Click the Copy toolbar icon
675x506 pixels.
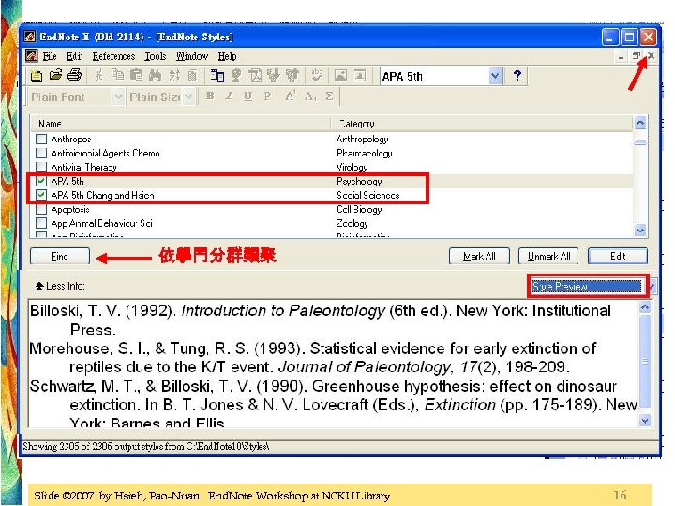tap(117, 75)
